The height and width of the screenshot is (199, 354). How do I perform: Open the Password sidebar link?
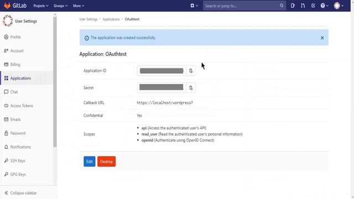(18, 133)
